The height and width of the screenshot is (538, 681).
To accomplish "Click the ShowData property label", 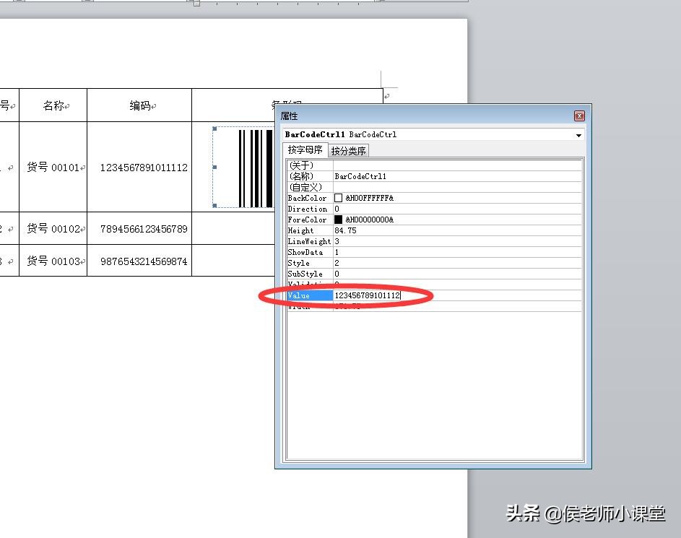I will [305, 252].
